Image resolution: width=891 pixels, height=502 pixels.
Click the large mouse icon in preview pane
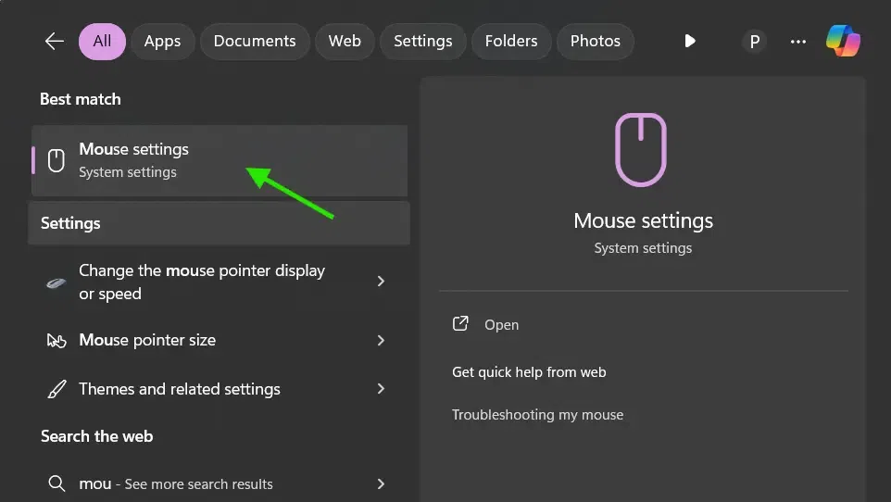coord(641,149)
